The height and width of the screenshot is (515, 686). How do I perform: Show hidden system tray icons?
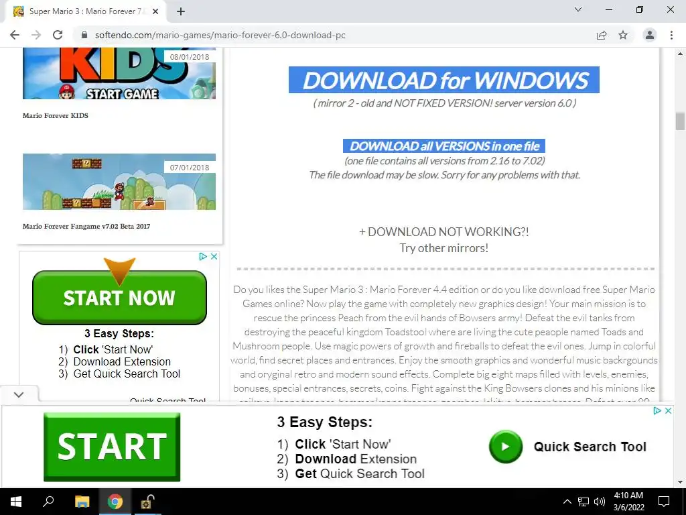(567, 502)
